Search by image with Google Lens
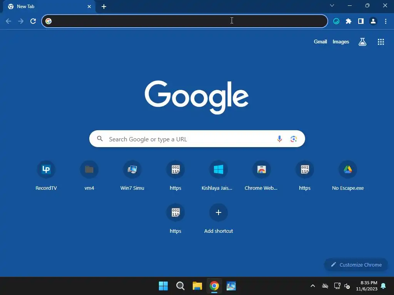This screenshot has height=295, width=394. 294,139
